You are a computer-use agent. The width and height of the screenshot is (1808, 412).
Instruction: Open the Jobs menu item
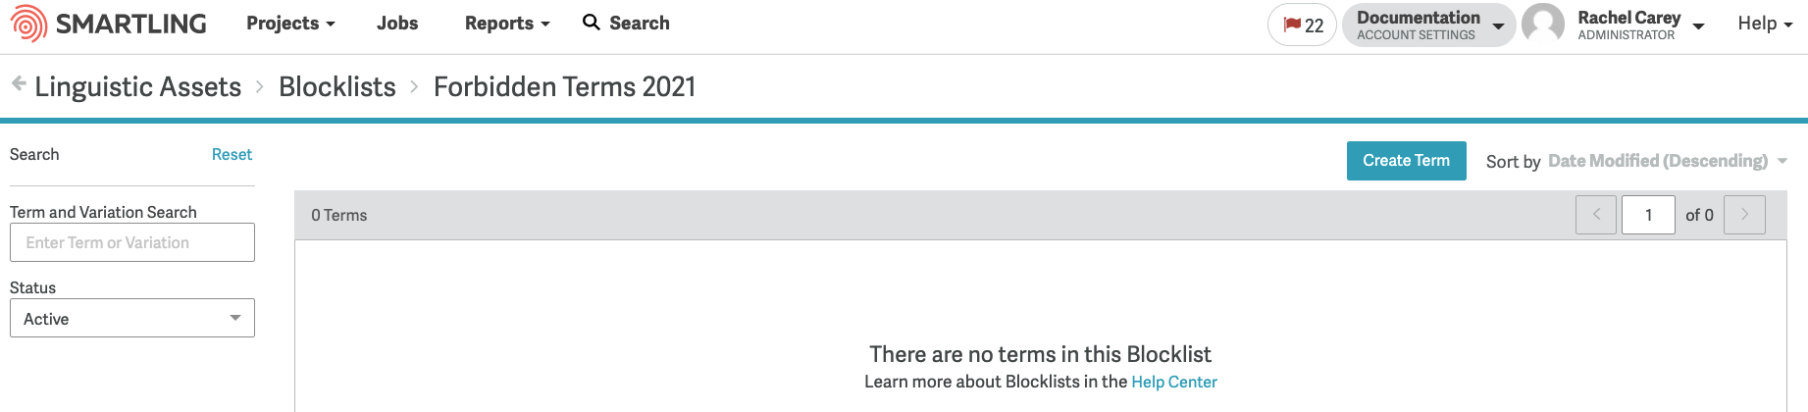point(397,23)
